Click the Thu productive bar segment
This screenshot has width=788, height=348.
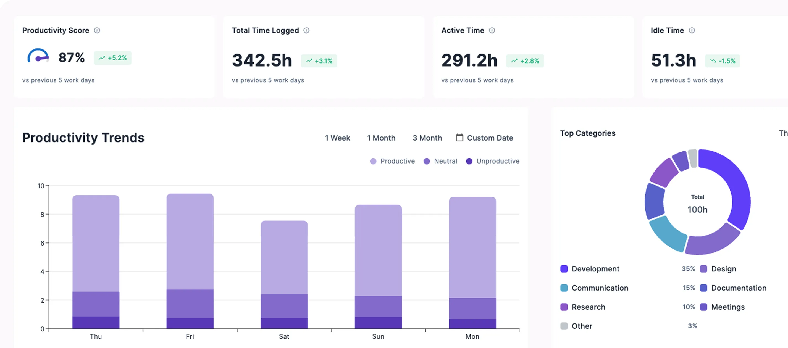tap(96, 243)
